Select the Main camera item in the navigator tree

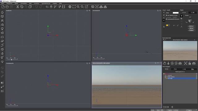tap(171, 77)
